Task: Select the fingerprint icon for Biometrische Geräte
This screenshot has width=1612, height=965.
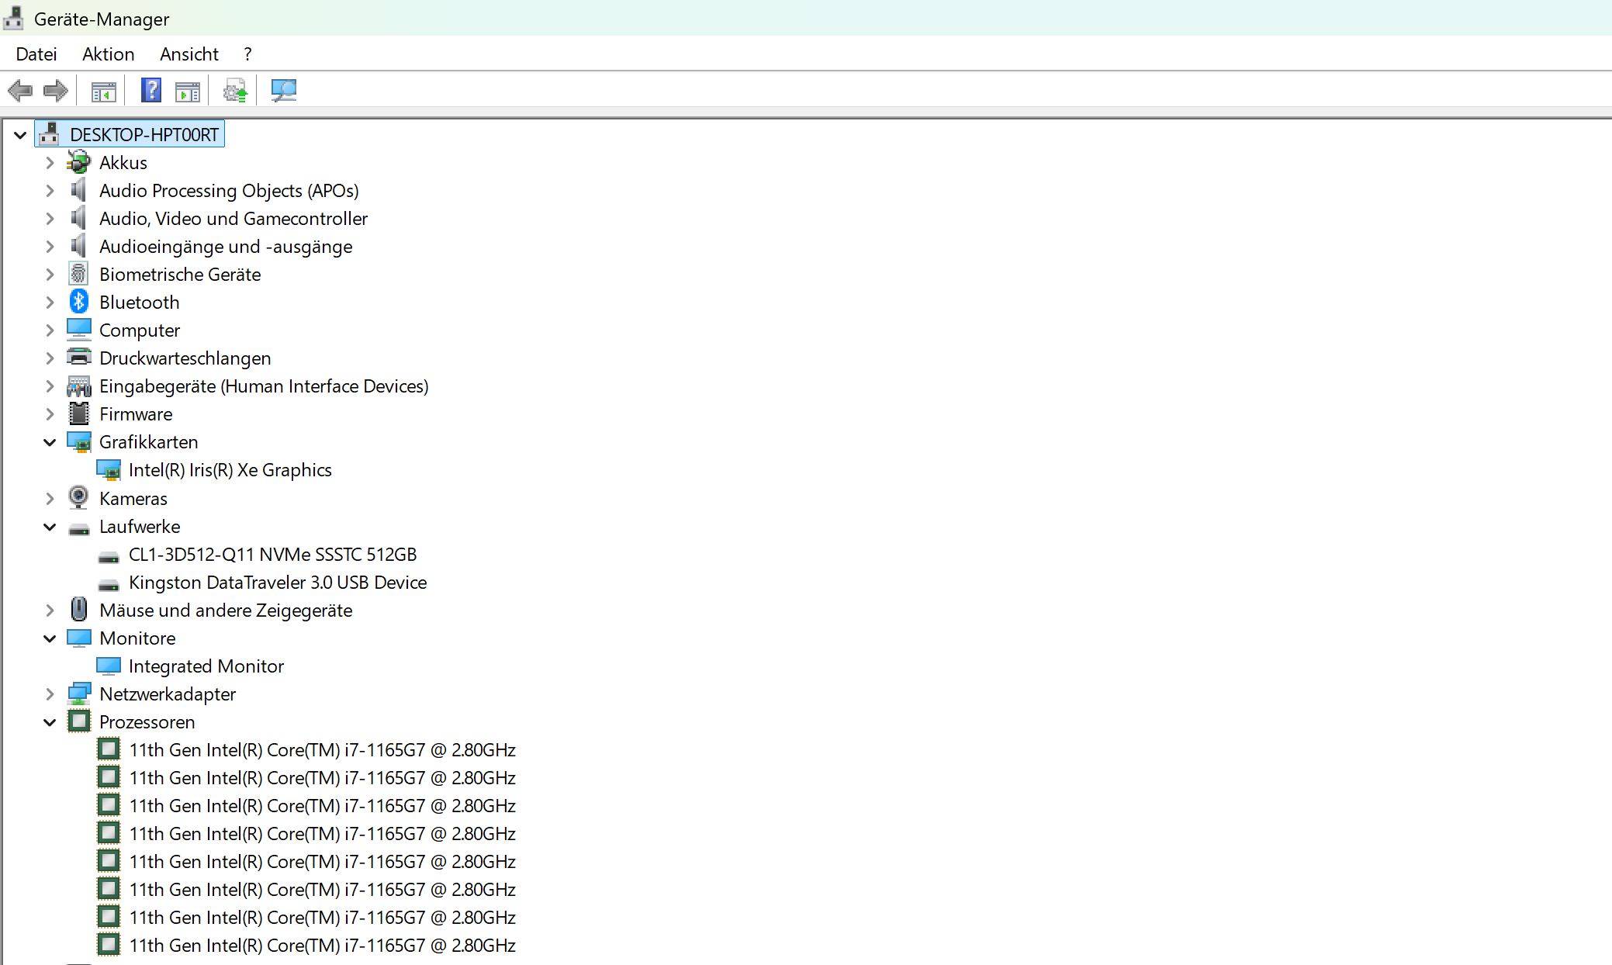Action: 78,274
